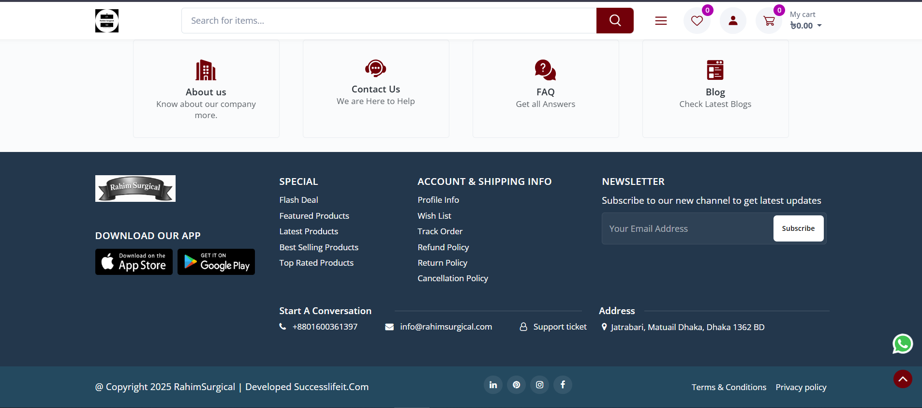This screenshot has height=408, width=922.
Task: Open the Contact Us card
Action: pos(376,89)
